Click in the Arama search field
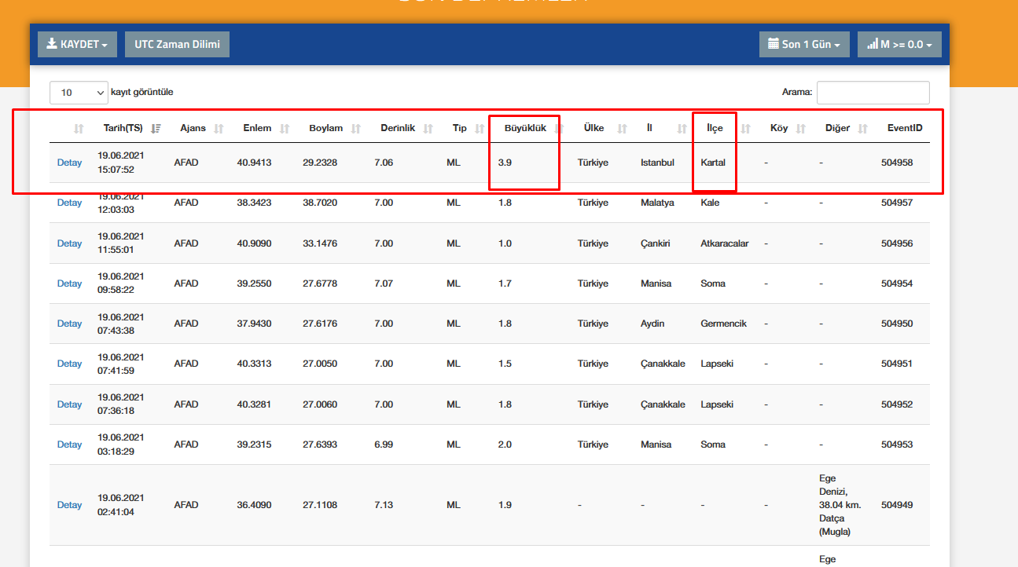 [873, 93]
